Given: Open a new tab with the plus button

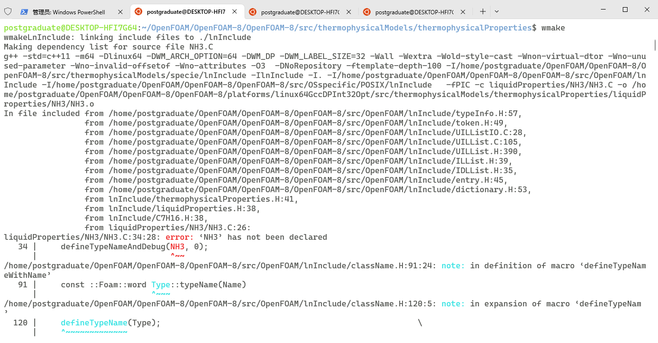Looking at the screenshot, I should click(x=482, y=11).
